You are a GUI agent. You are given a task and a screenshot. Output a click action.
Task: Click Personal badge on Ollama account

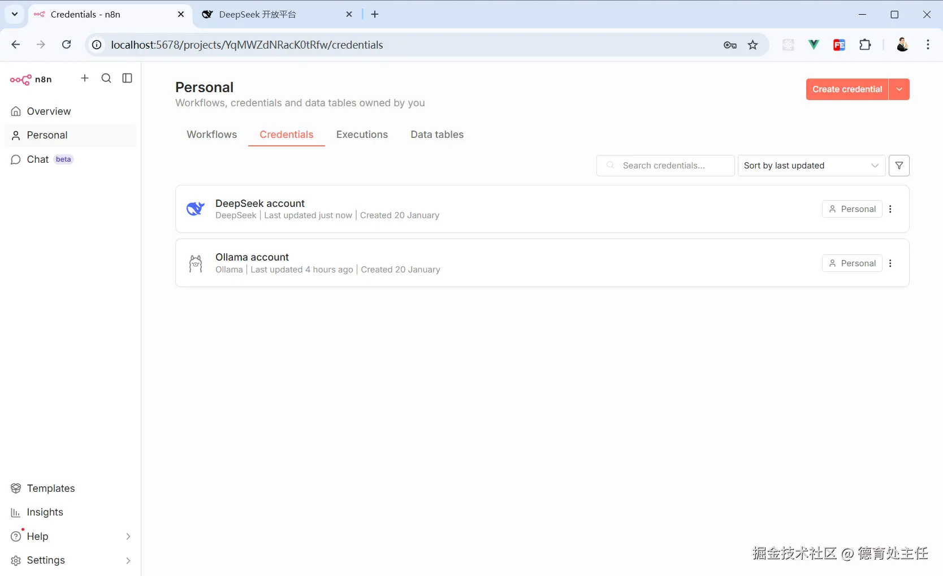852,263
